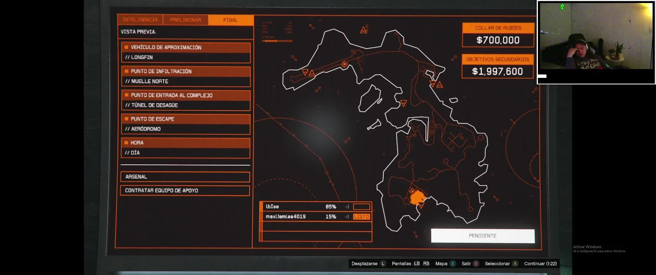The image size is (656, 275).
Task: Change the Hora setting showing Día
Action: pyautogui.click(x=186, y=148)
